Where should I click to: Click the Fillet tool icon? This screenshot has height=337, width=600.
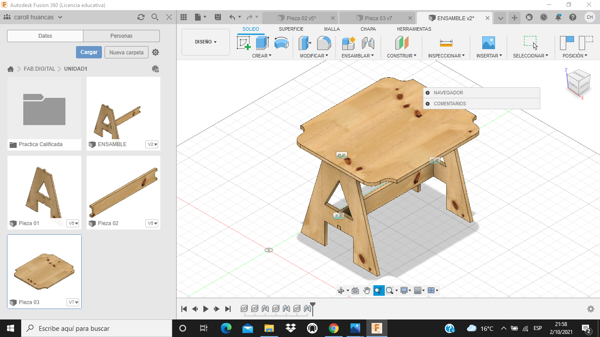point(324,43)
